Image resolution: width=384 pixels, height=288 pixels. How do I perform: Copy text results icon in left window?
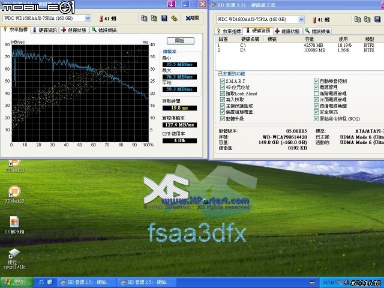[x=144, y=18]
